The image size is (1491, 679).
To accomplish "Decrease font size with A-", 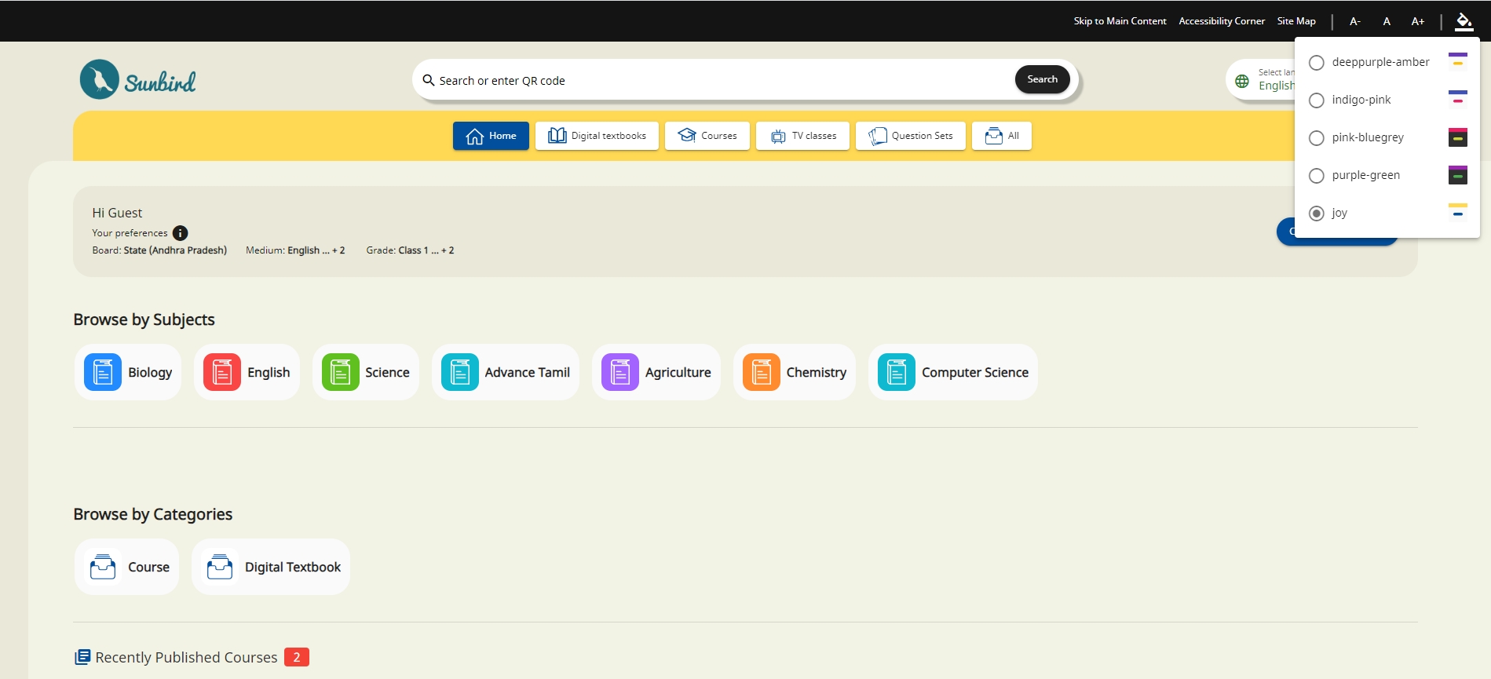I will (x=1354, y=21).
